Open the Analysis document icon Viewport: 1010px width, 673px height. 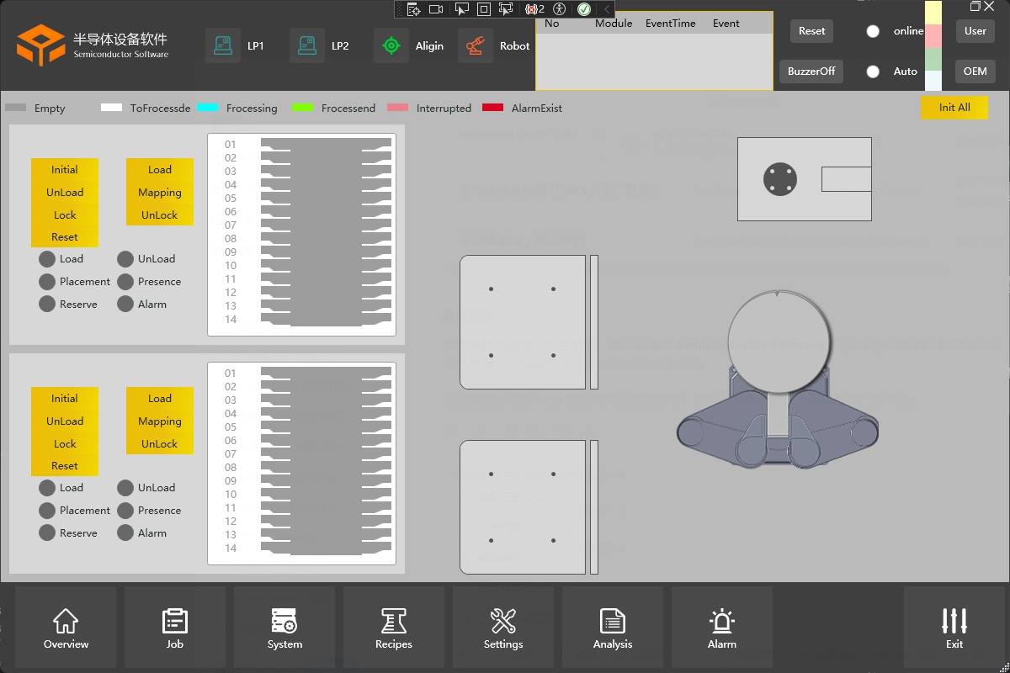(613, 621)
